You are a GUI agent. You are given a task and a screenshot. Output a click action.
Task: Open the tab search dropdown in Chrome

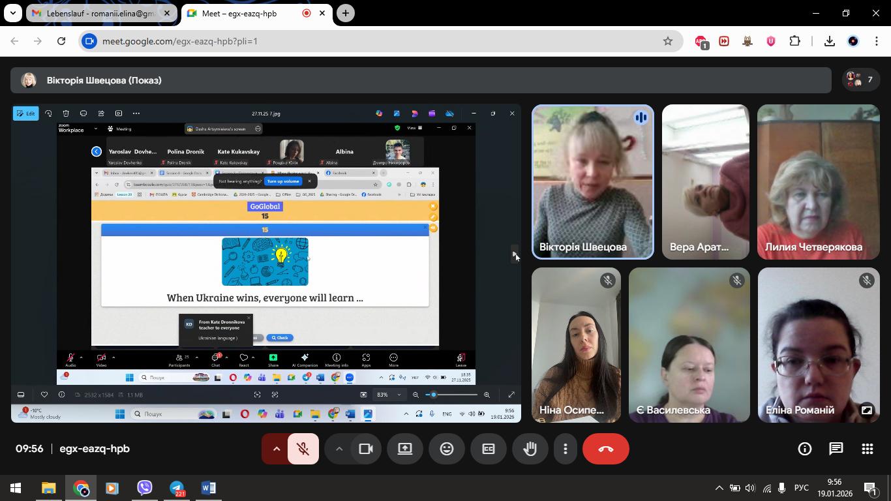[x=12, y=13]
